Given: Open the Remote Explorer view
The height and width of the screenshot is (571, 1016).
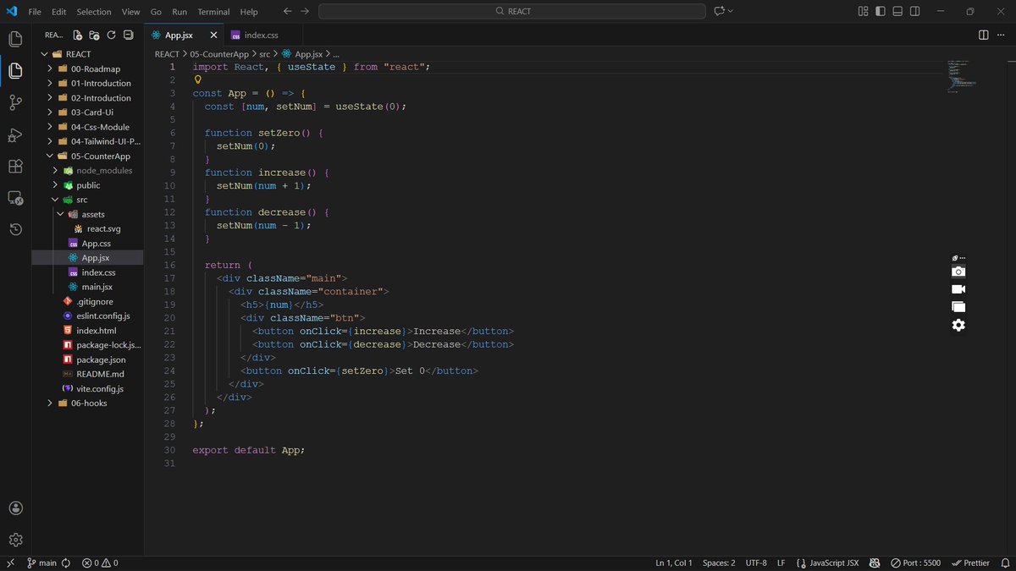Looking at the screenshot, I should click(15, 198).
